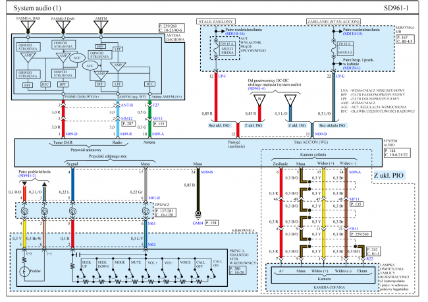Click the Bez układu ISG label
Image resolution: width=428 pixels, height=302 pixels.
pos(332,125)
